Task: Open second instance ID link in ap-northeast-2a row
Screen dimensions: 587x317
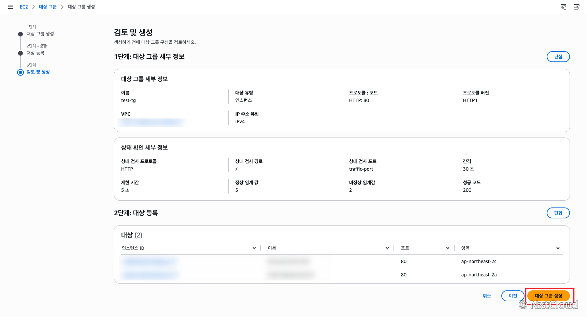Action: pos(149,275)
